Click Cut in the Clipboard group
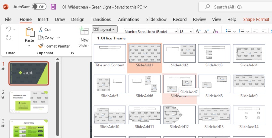The image size is (272, 138). (x=44, y=30)
